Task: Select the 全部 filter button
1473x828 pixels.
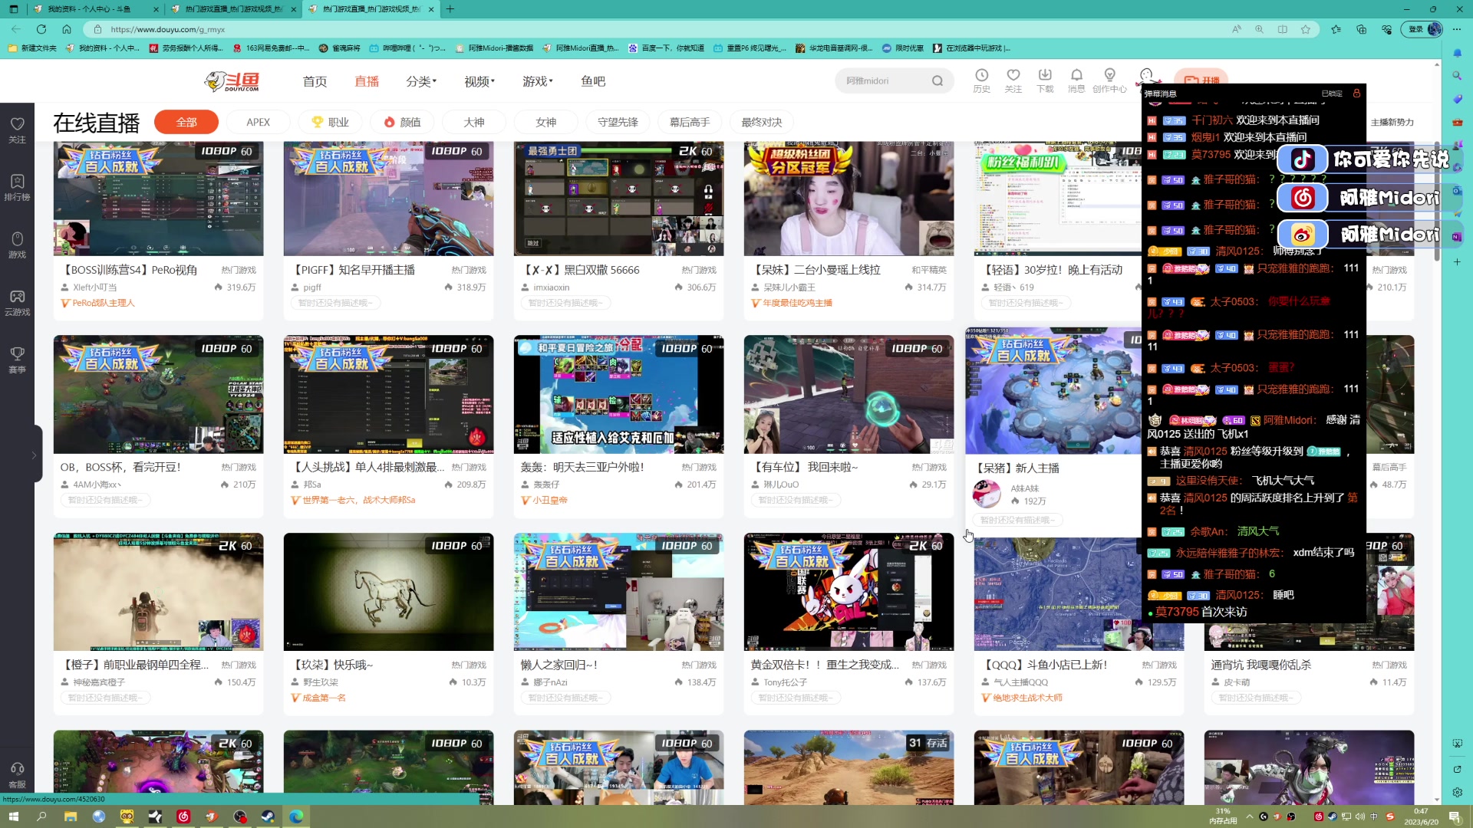Action: click(186, 123)
